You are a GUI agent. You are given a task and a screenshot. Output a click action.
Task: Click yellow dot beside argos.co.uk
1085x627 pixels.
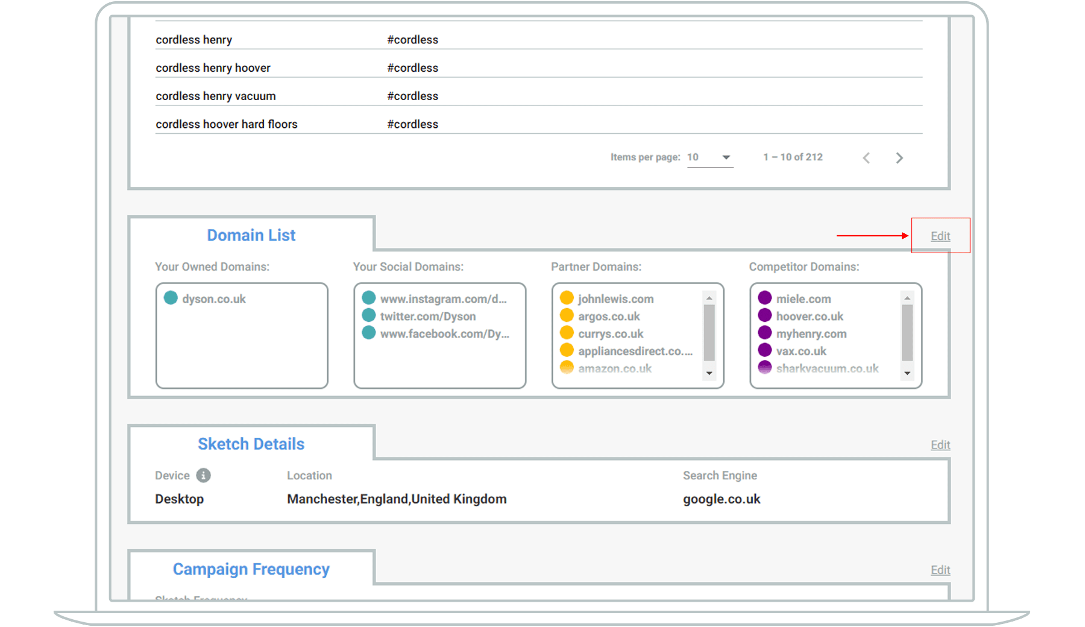pyautogui.click(x=567, y=315)
